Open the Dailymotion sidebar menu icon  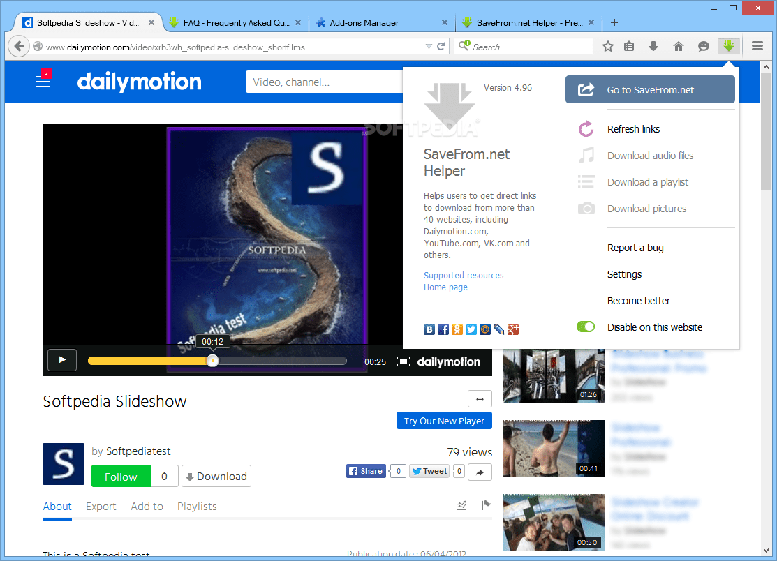[43, 81]
